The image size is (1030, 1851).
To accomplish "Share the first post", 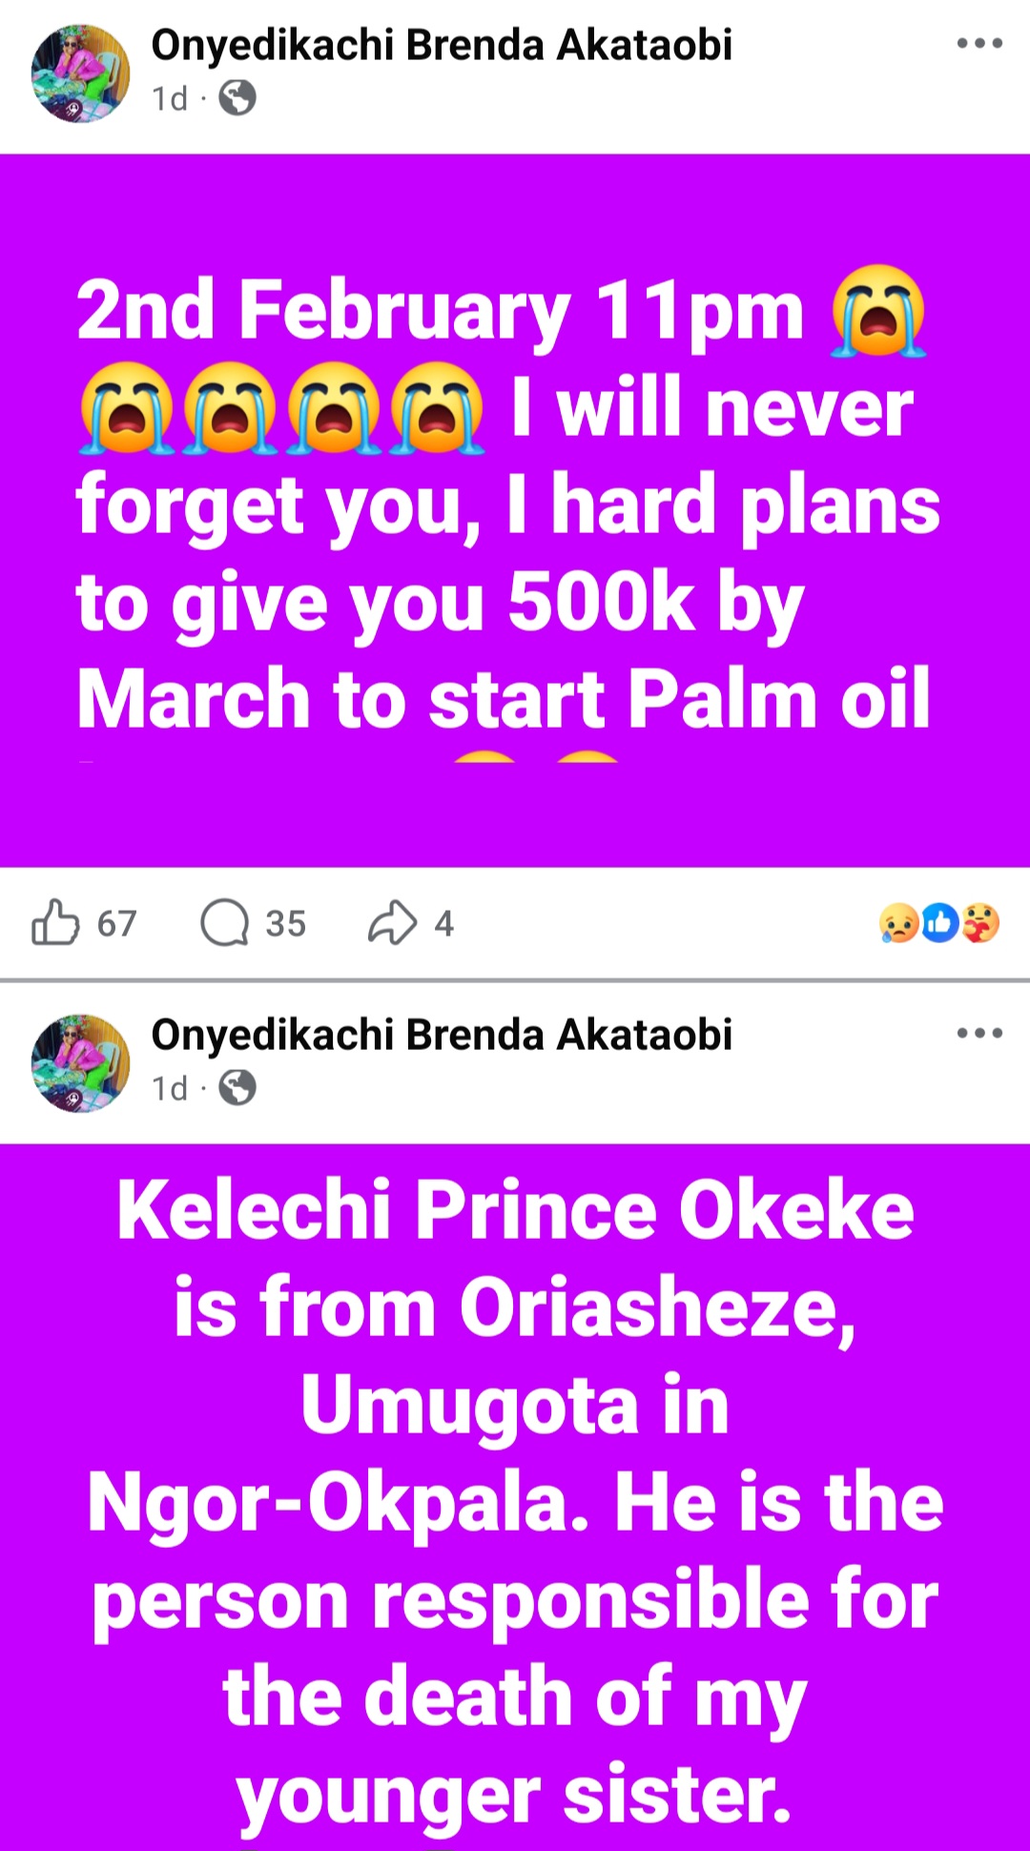I will 392,922.
